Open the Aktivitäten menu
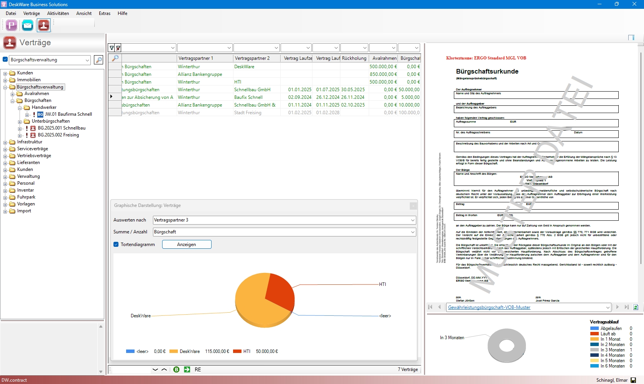This screenshot has width=644, height=384. tap(58, 13)
